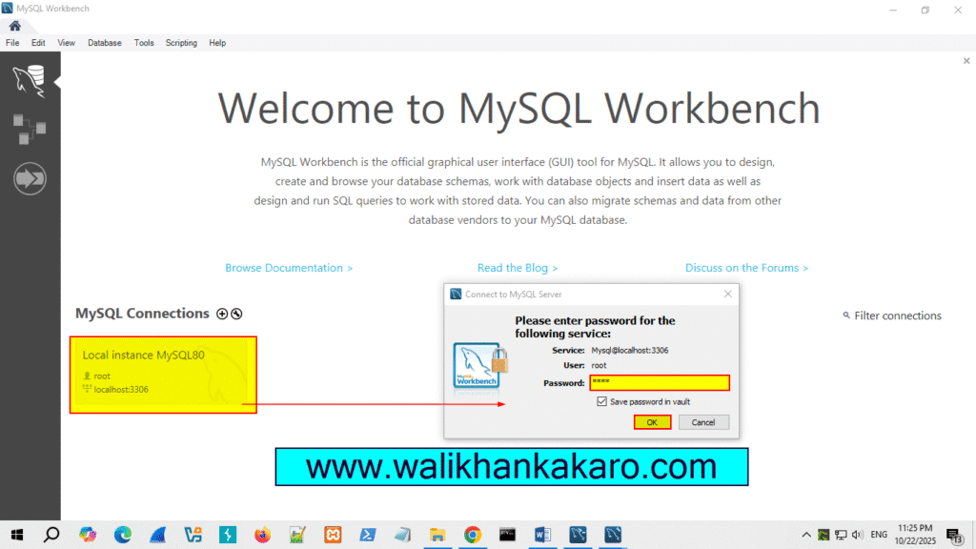Screen dimensions: 976x549
Task: Click the home icon above the File menu
Action: tap(12, 27)
